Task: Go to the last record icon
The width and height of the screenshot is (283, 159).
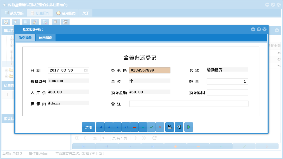Action: pos(126,127)
